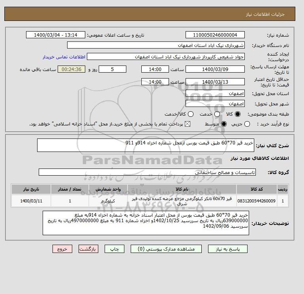304x294 pixels.
Task: Click the days remaining field showing 5
Action: (113, 69)
